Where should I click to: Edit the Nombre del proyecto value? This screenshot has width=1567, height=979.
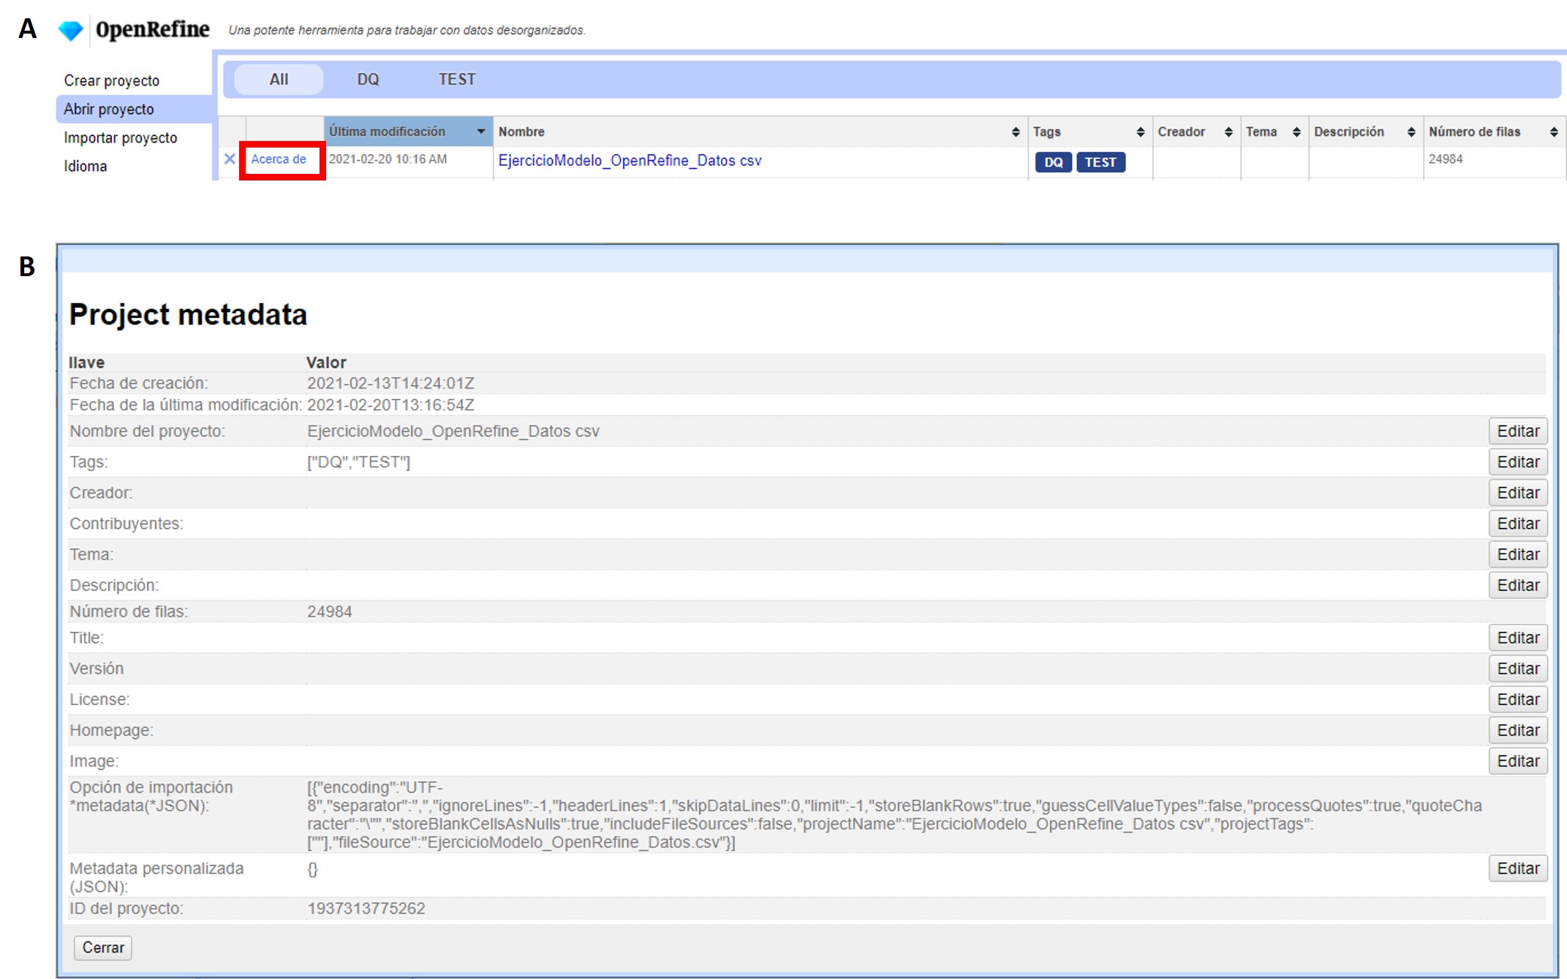click(x=1518, y=431)
